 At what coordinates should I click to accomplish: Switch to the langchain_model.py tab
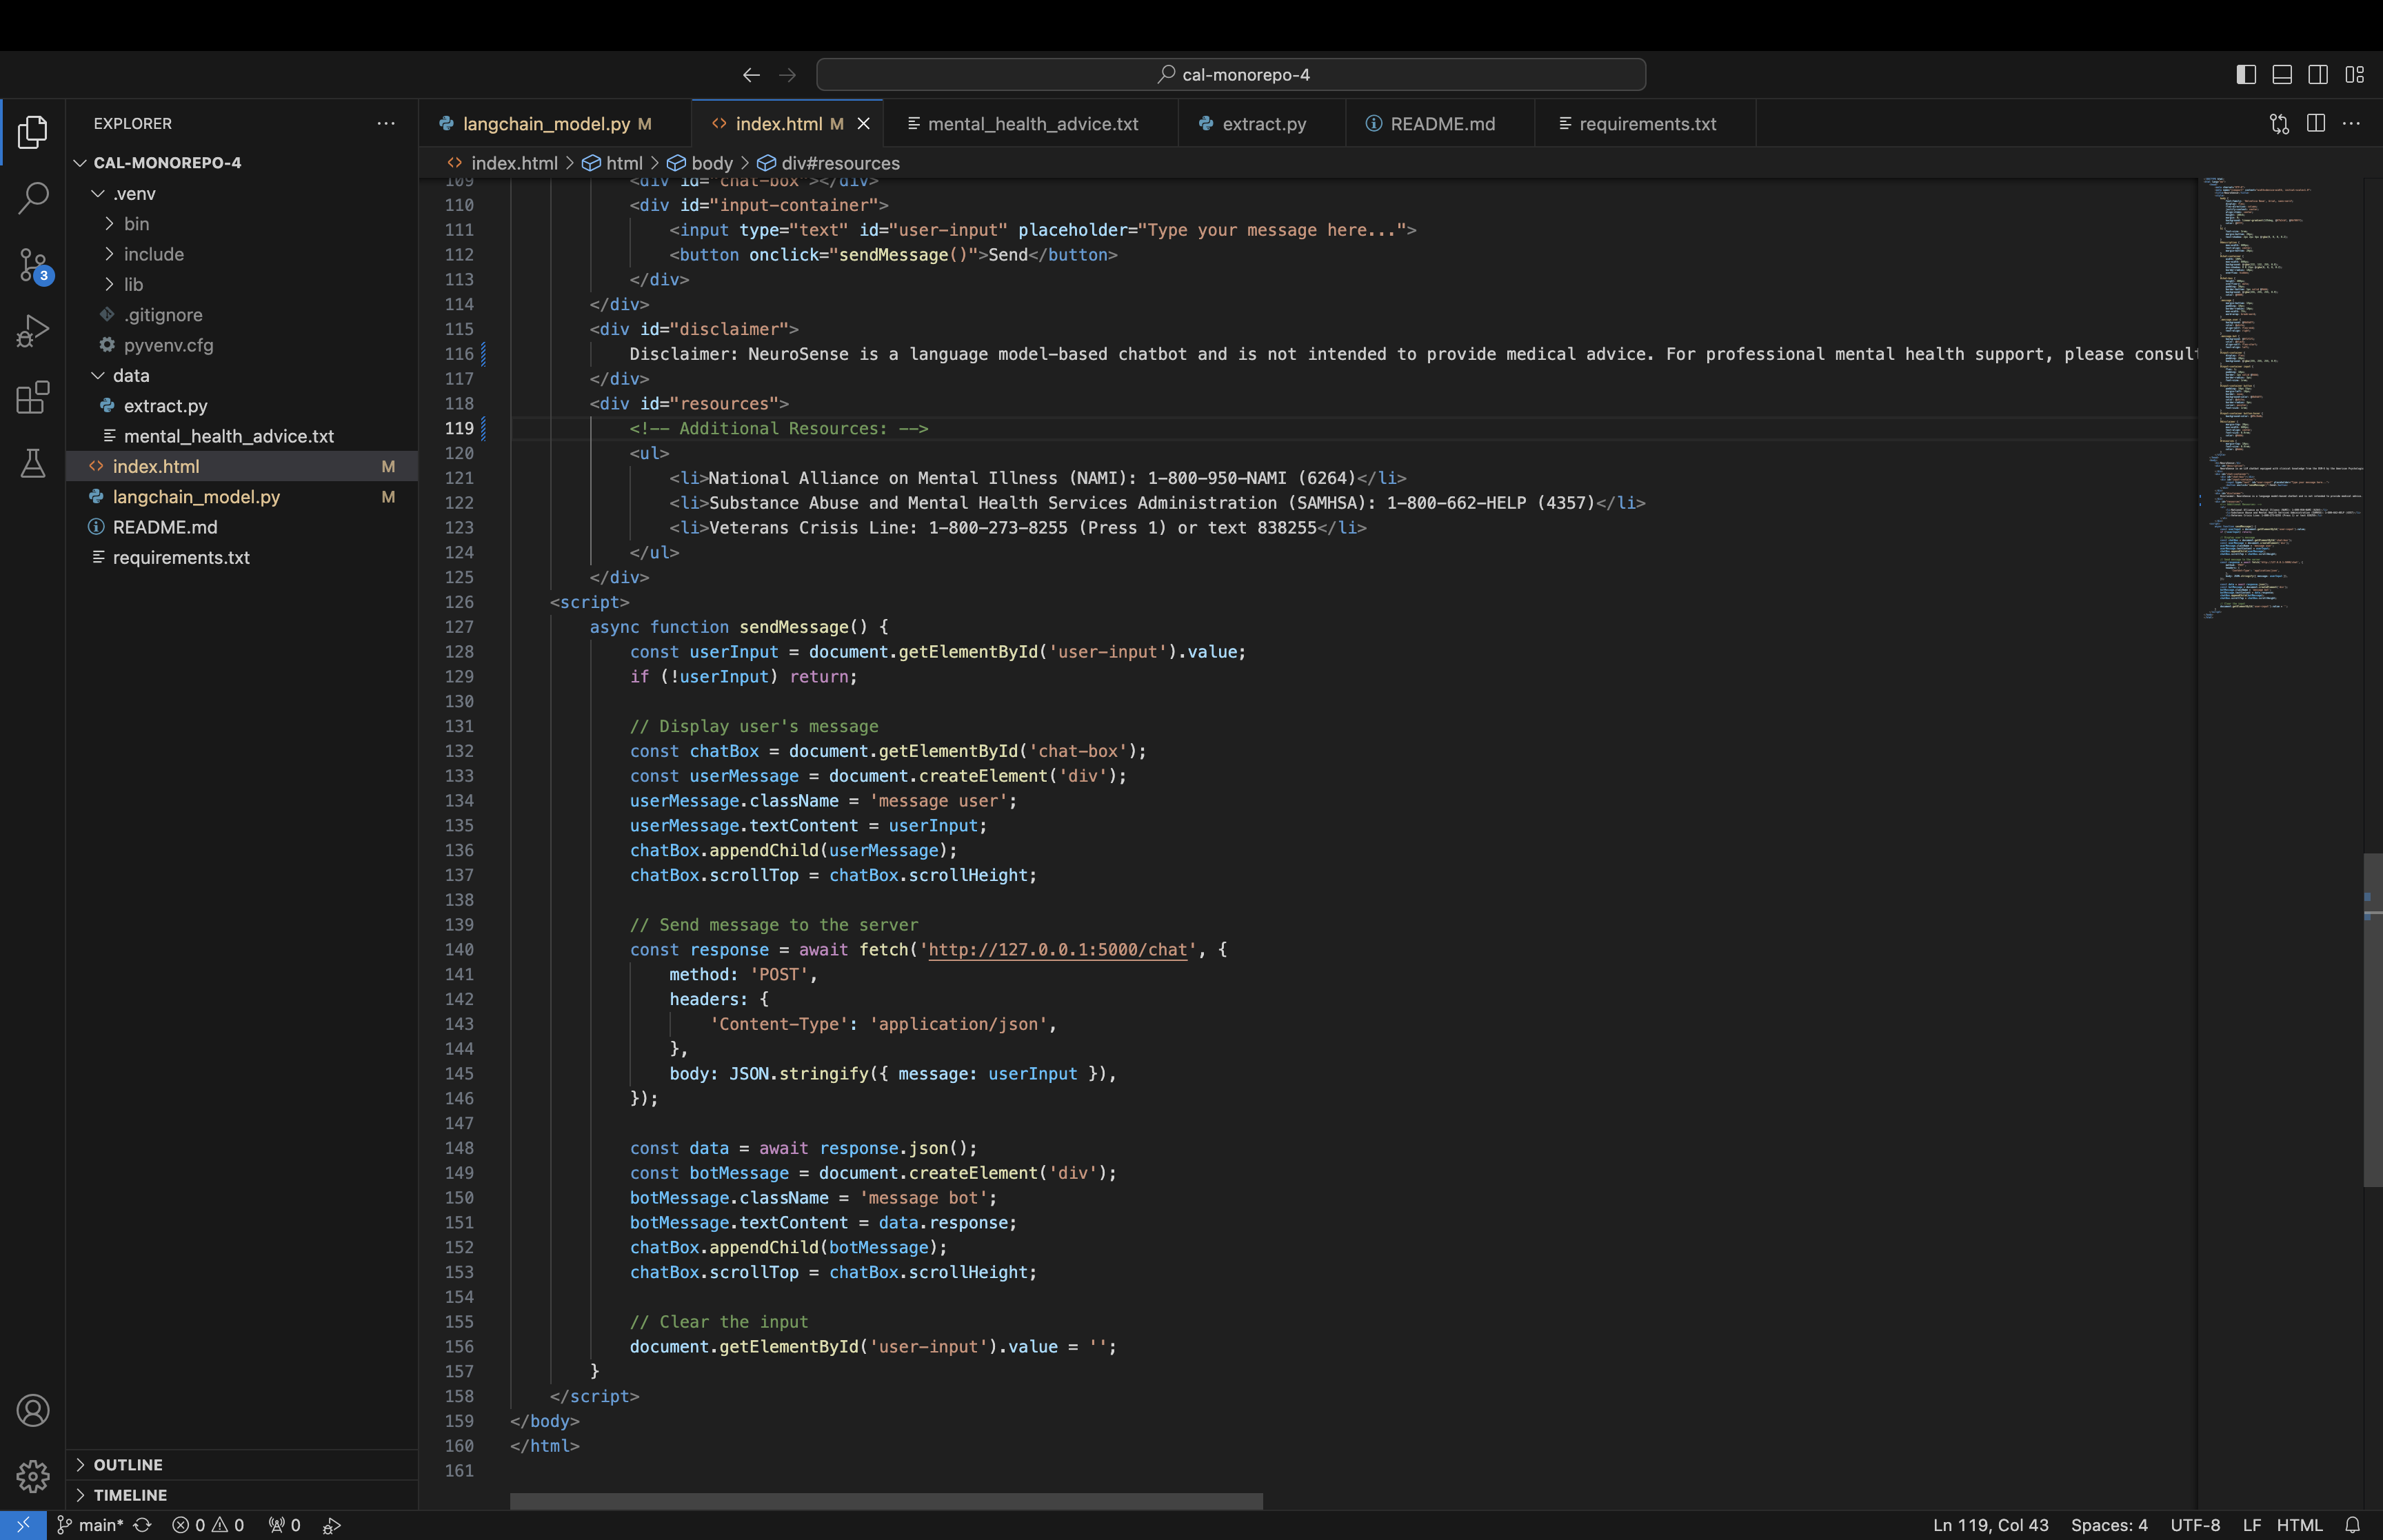(546, 124)
